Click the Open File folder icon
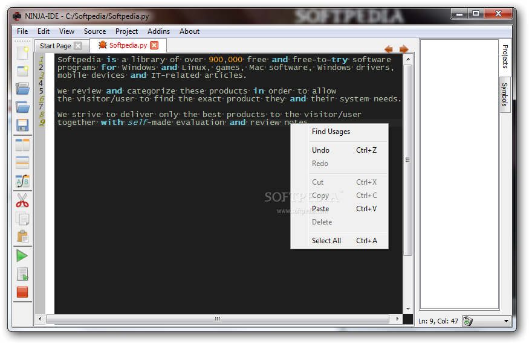Screen dimensions: 529x344 point(22,89)
